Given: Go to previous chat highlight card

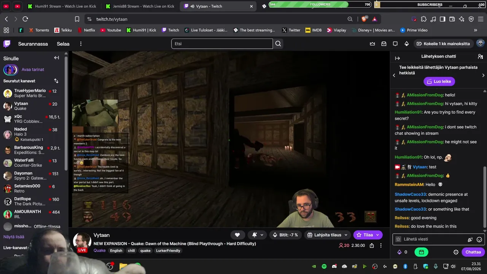Looking at the screenshot, I should 394,75.
